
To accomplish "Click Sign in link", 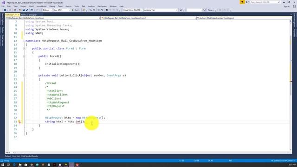I will 287,6.
